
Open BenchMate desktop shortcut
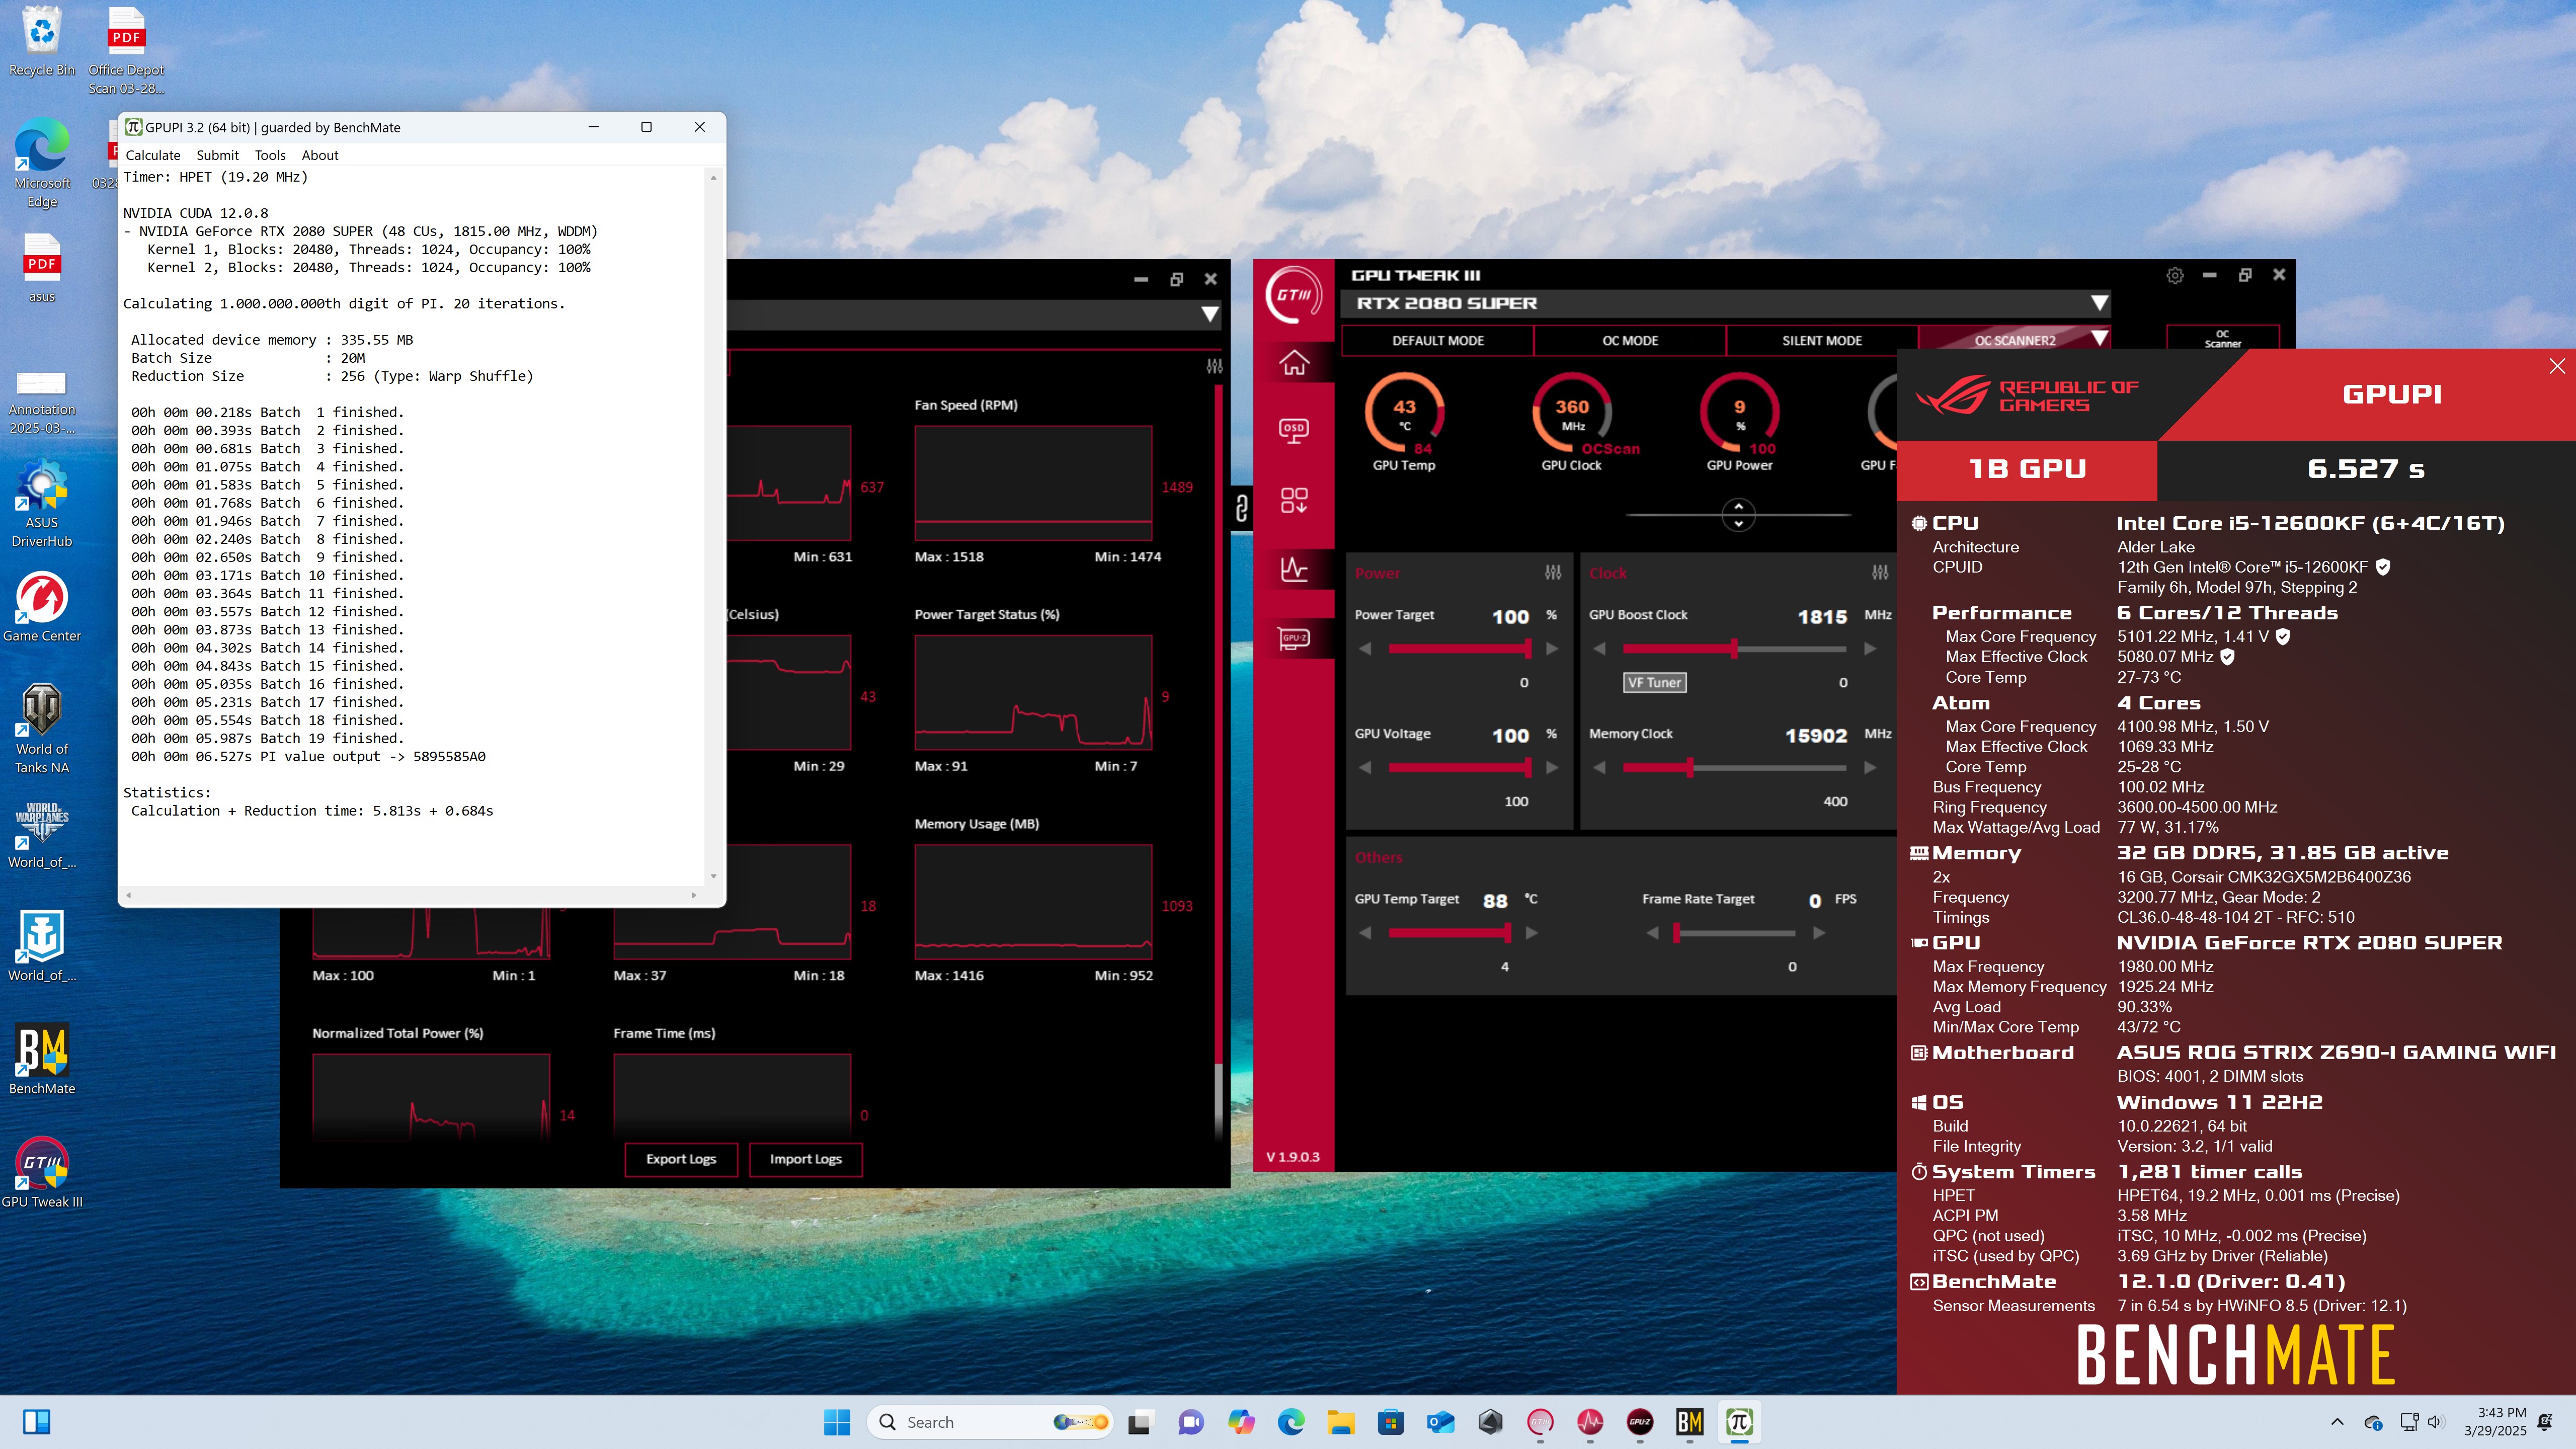point(42,1059)
